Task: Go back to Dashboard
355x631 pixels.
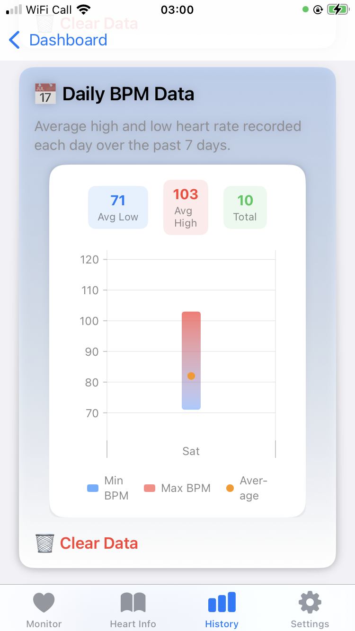Action: tap(68, 40)
